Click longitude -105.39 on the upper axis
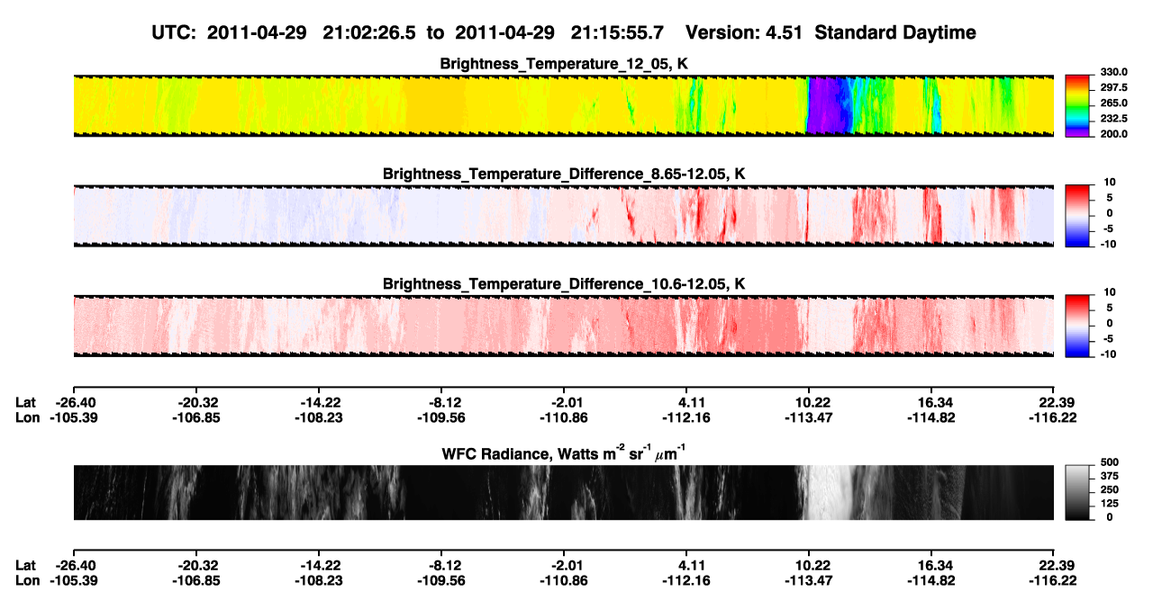The width and height of the screenshot is (1171, 600). [x=74, y=418]
